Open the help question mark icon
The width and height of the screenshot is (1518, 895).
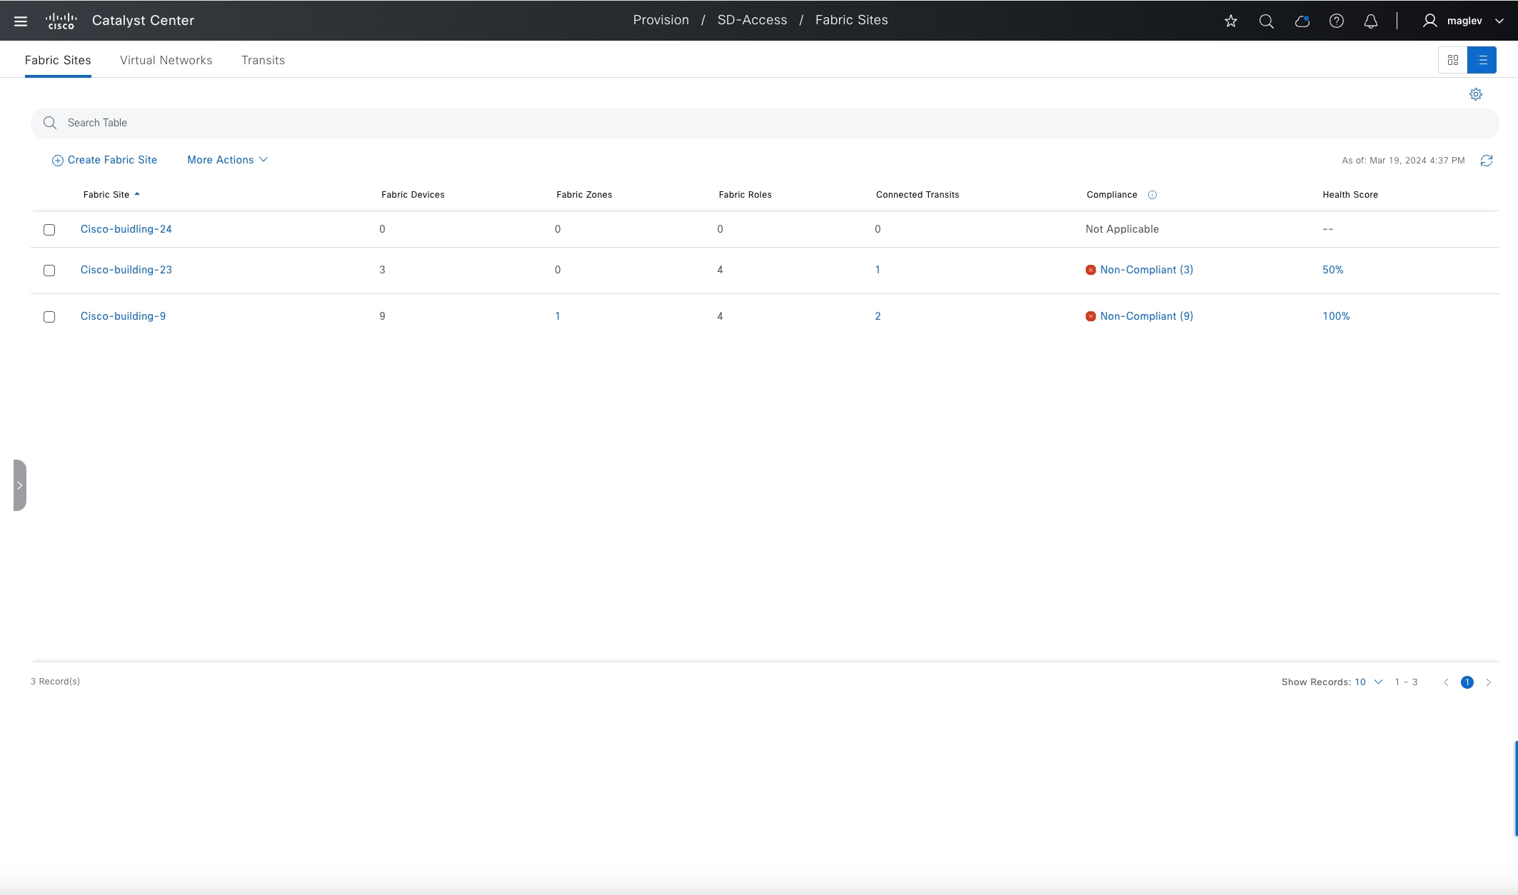[x=1336, y=21]
